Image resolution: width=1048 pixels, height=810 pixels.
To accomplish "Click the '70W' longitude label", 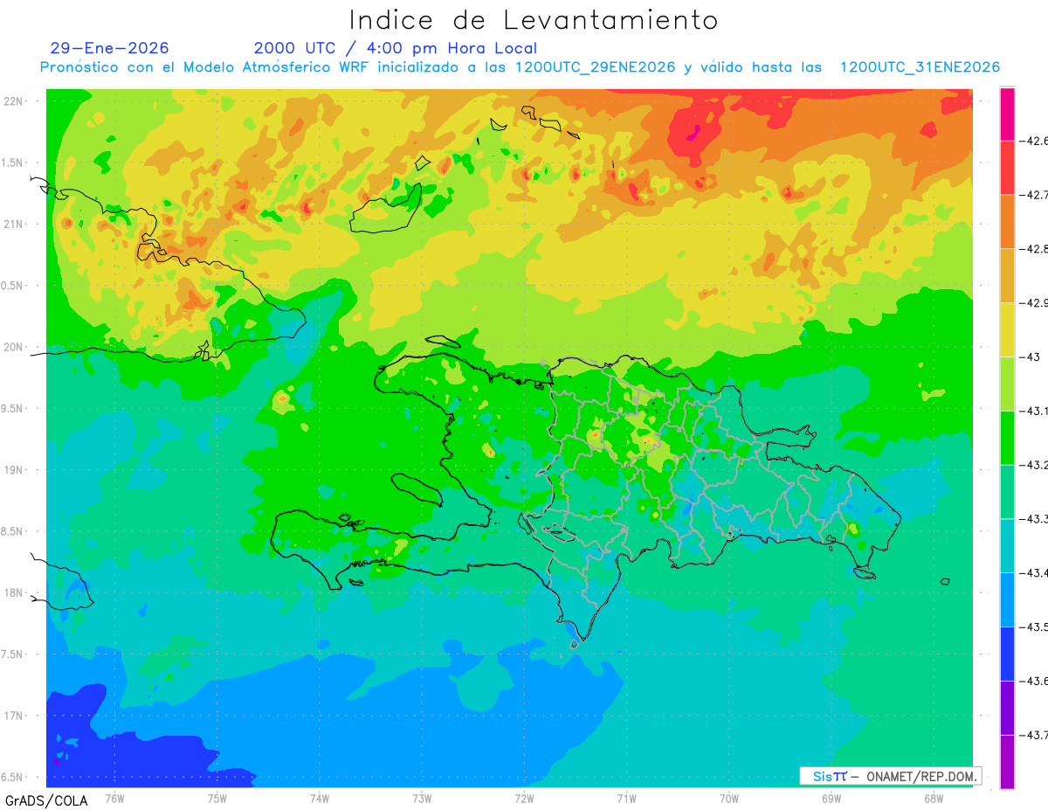I will point(729,799).
